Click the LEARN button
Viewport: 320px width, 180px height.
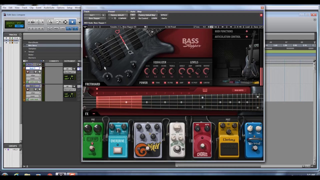(154, 18)
